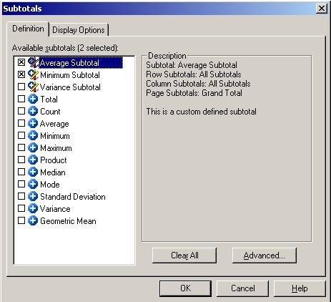The height and width of the screenshot is (302, 331).
Task: Click the Average Subtotal custom subtotal icon
Action: click(x=33, y=62)
